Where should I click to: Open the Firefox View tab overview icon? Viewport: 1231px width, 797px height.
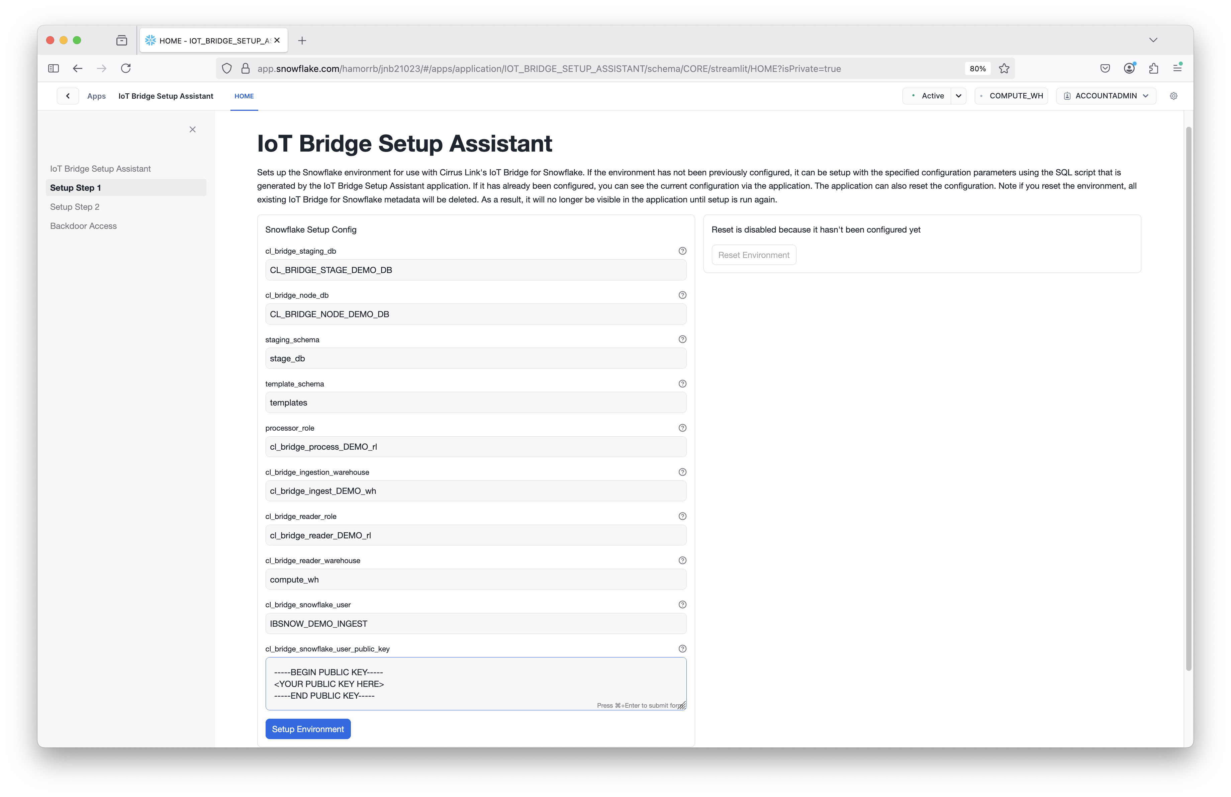[x=121, y=40]
